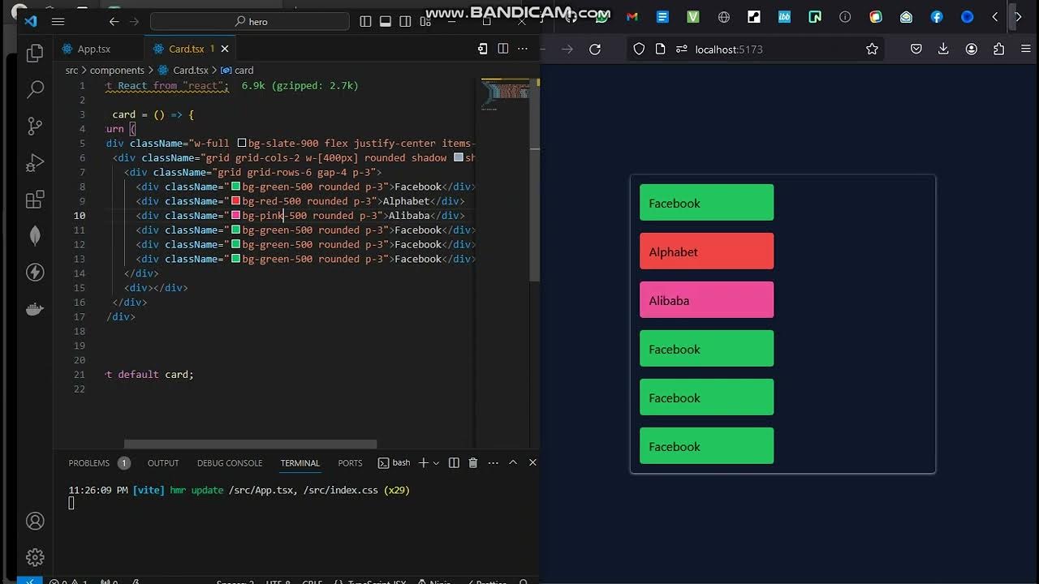The image size is (1039, 584).
Task: Split the terminal pane
Action: [x=454, y=462]
